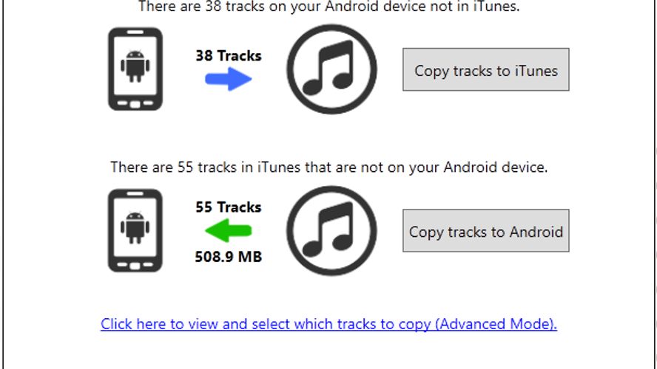This screenshot has width=657, height=369.
Task: Select the iTunes music note icon in the lower row
Action: tap(331, 231)
